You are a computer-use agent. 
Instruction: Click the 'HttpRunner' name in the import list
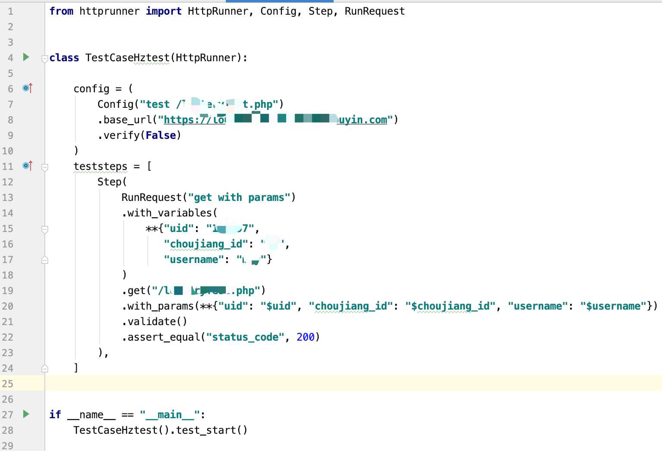pos(218,11)
